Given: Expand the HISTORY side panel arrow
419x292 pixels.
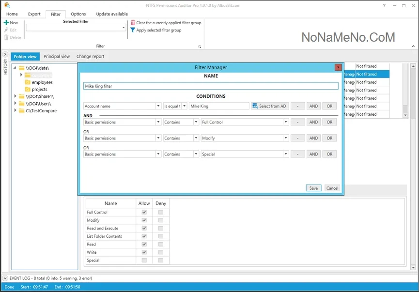Looking at the screenshot, I should (5, 54).
